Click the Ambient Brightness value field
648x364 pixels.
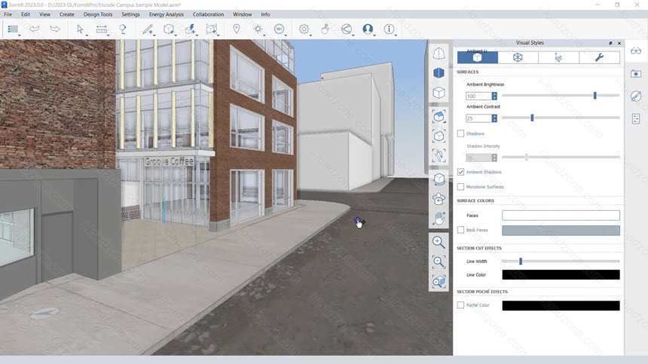tap(478, 96)
